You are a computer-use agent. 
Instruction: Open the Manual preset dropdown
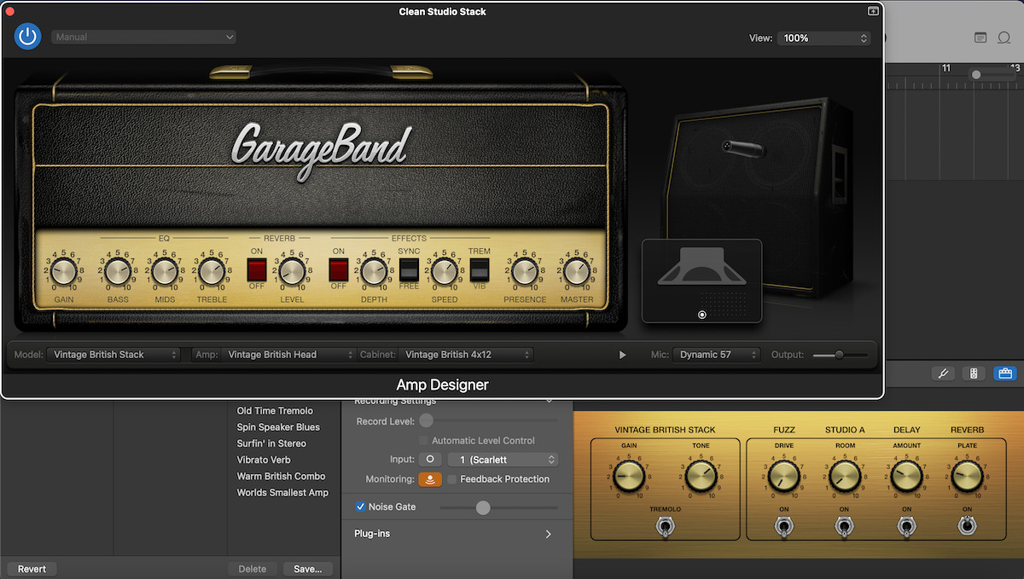click(143, 37)
